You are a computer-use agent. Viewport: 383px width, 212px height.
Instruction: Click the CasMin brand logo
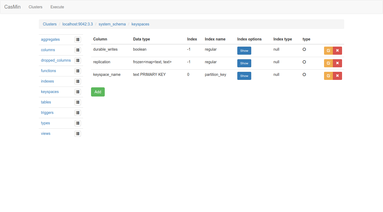pos(12,7)
